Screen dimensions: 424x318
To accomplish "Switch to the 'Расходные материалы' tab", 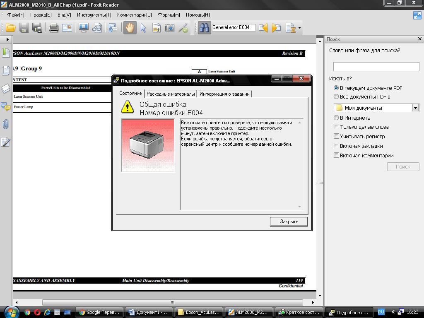I will coord(171,94).
